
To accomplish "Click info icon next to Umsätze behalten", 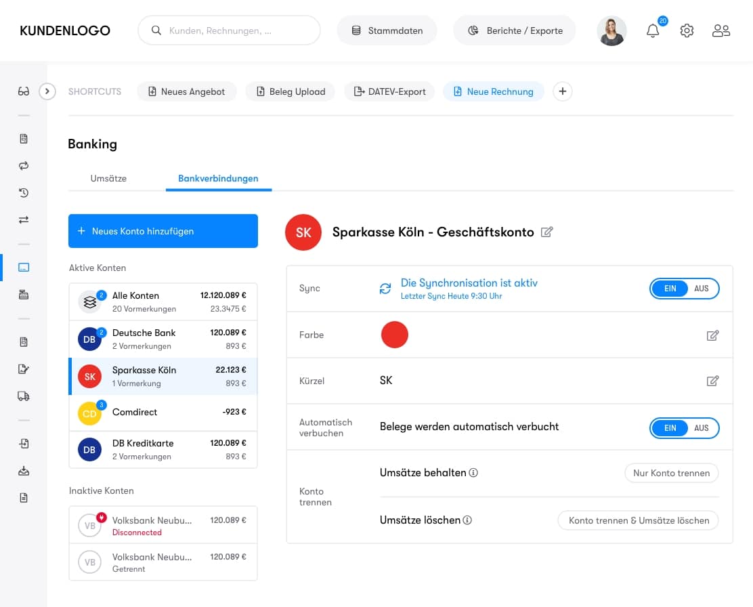I will [x=473, y=473].
